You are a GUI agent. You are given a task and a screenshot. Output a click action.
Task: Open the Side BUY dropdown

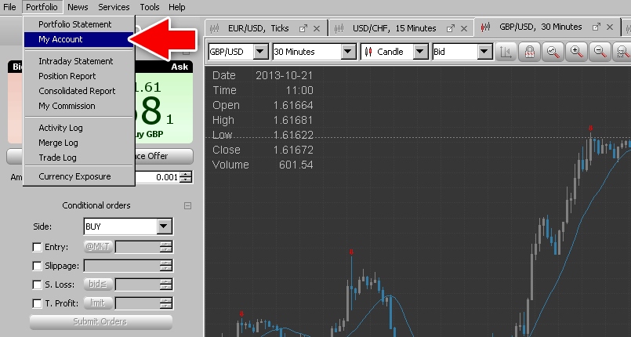pos(164,226)
